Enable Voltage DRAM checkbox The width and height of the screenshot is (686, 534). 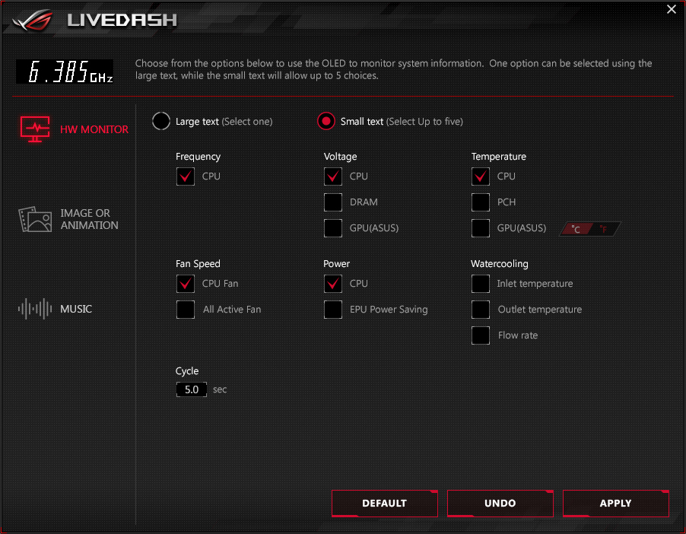[x=333, y=202]
